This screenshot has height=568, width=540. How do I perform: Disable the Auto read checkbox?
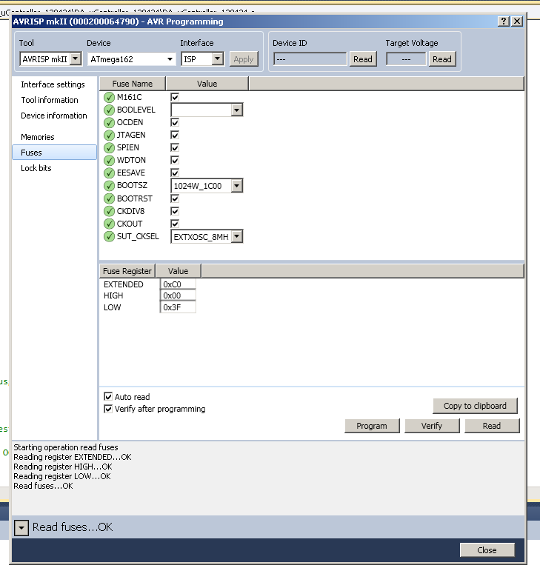[x=108, y=397]
